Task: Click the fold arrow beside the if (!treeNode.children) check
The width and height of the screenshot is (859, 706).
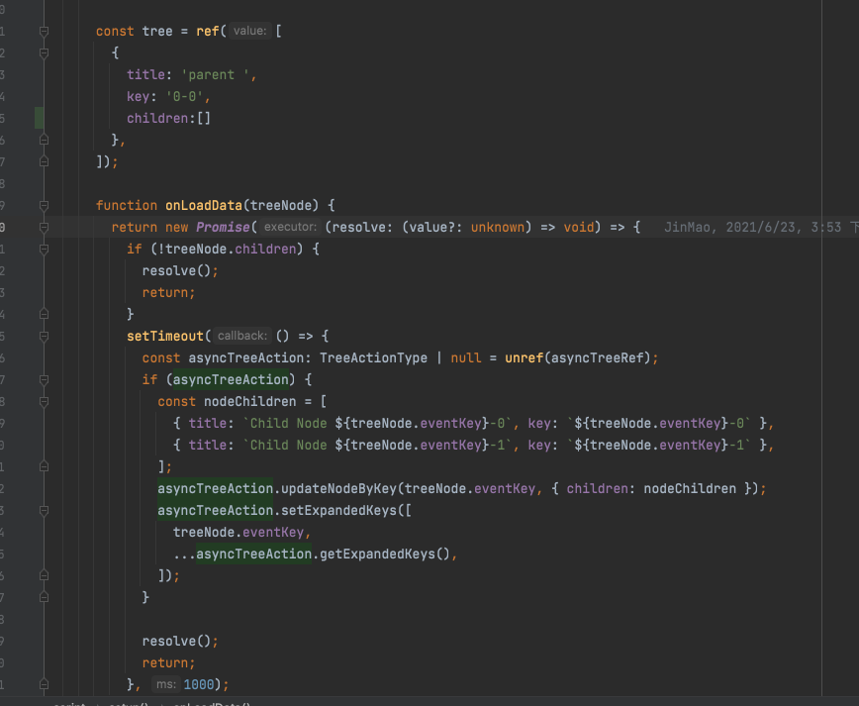Action: tap(42, 249)
